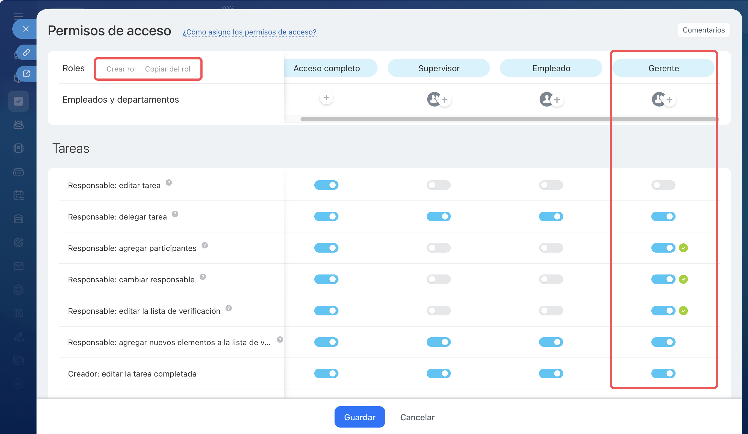Open the books library icon in sidebar
748x434 pixels.
19,313
